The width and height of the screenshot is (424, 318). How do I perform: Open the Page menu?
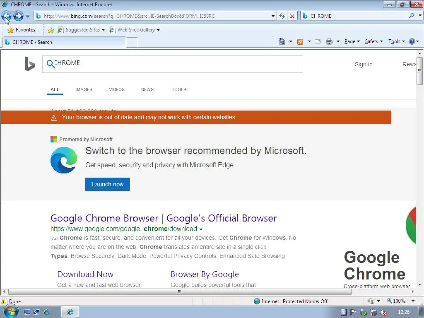point(352,41)
